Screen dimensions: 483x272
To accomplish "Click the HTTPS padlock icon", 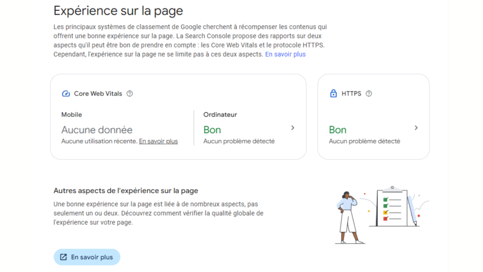I will pos(333,93).
